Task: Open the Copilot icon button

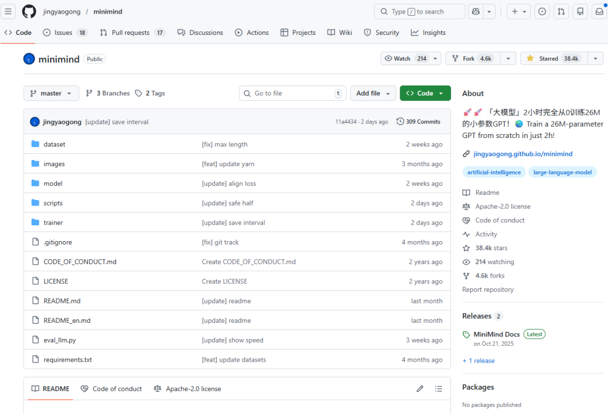Action: [x=476, y=12]
